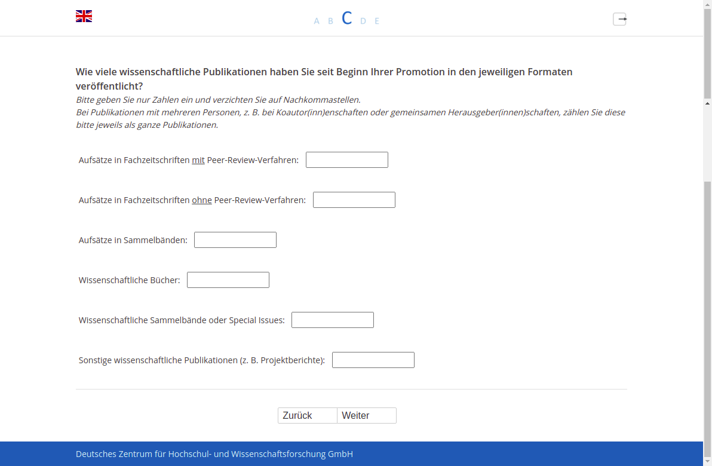Focus the Sammelbände oder Special Issues field
Image resolution: width=712 pixels, height=466 pixels.
tap(332, 320)
